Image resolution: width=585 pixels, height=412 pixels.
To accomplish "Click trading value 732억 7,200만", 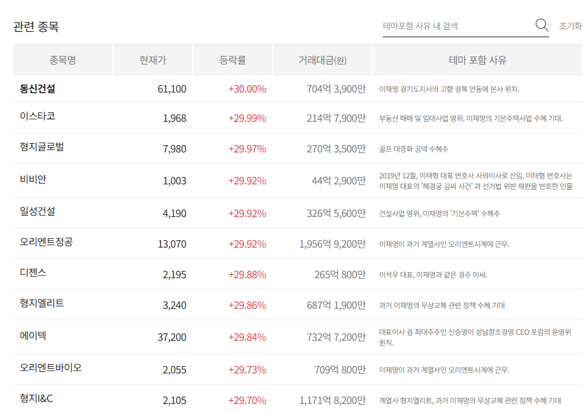I will coord(336,337).
